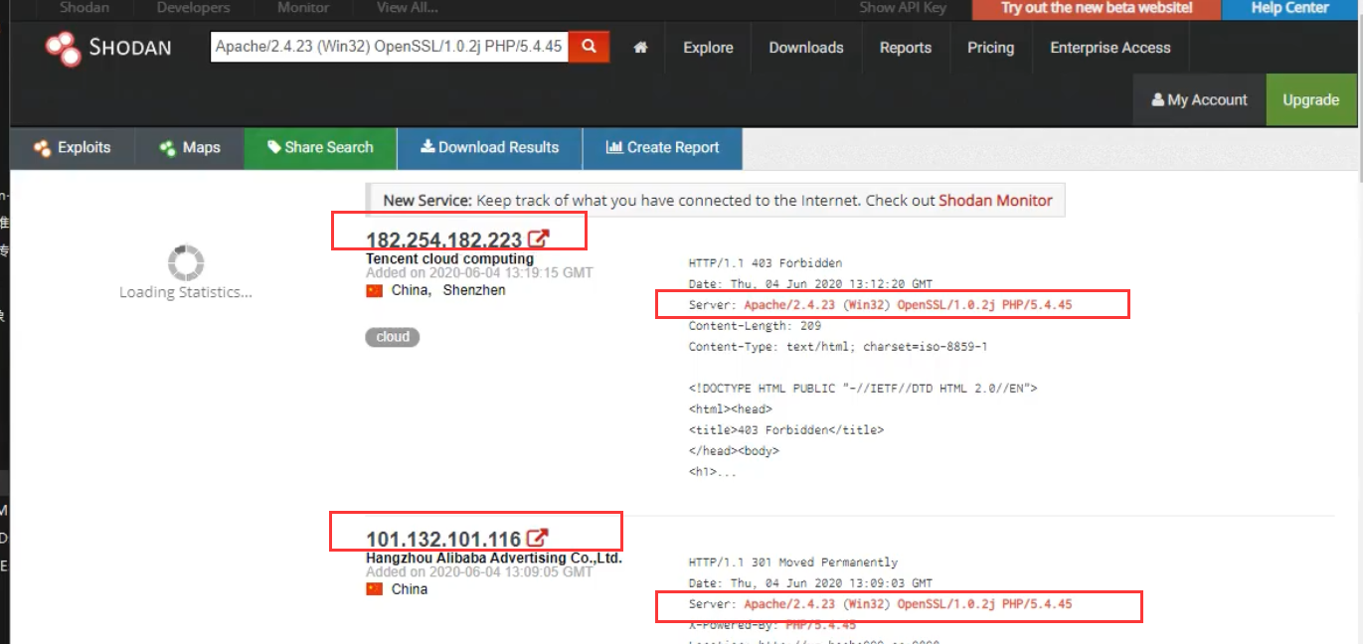Click the search query input field
This screenshot has height=644, width=1363.
389,47
